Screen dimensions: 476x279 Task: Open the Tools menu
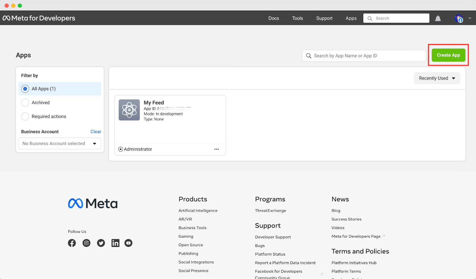click(297, 18)
